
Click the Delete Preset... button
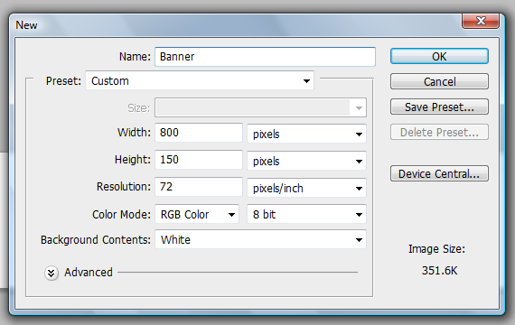[x=439, y=132]
